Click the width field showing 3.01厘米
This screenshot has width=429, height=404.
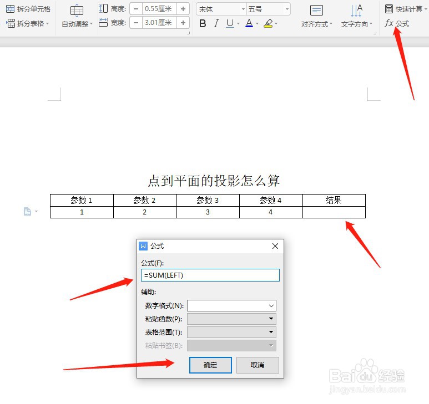[x=159, y=22]
